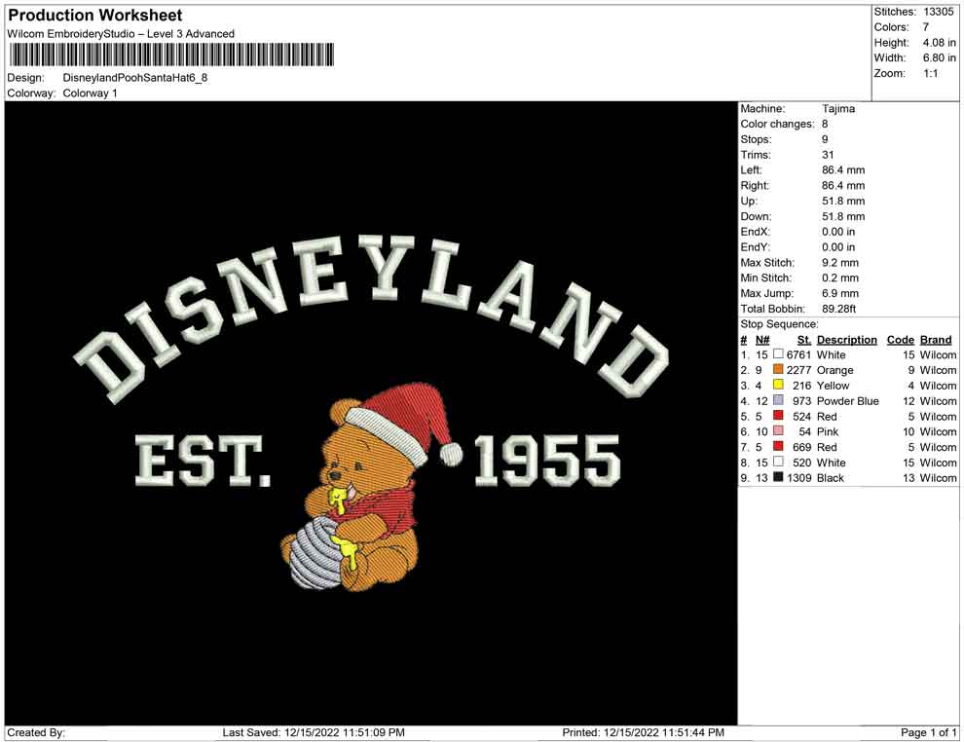Image resolution: width=964 pixels, height=742 pixels.
Task: Click the Up value '51.8 mm'
Action: (843, 201)
